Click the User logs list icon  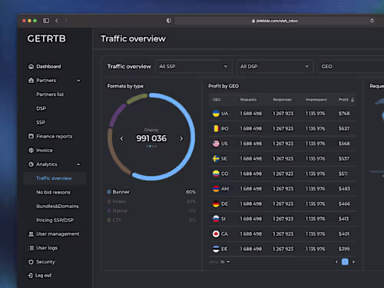[x=31, y=248]
